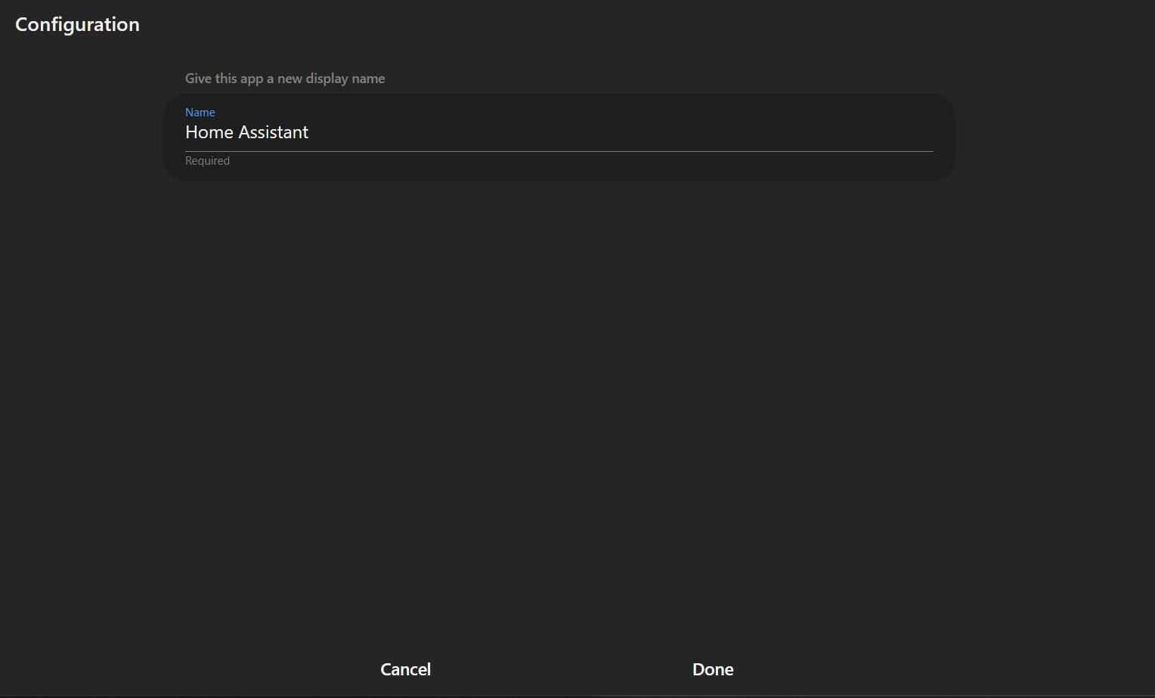Click the word "Assistant" in the name field
The height and width of the screenshot is (698, 1155).
point(273,132)
